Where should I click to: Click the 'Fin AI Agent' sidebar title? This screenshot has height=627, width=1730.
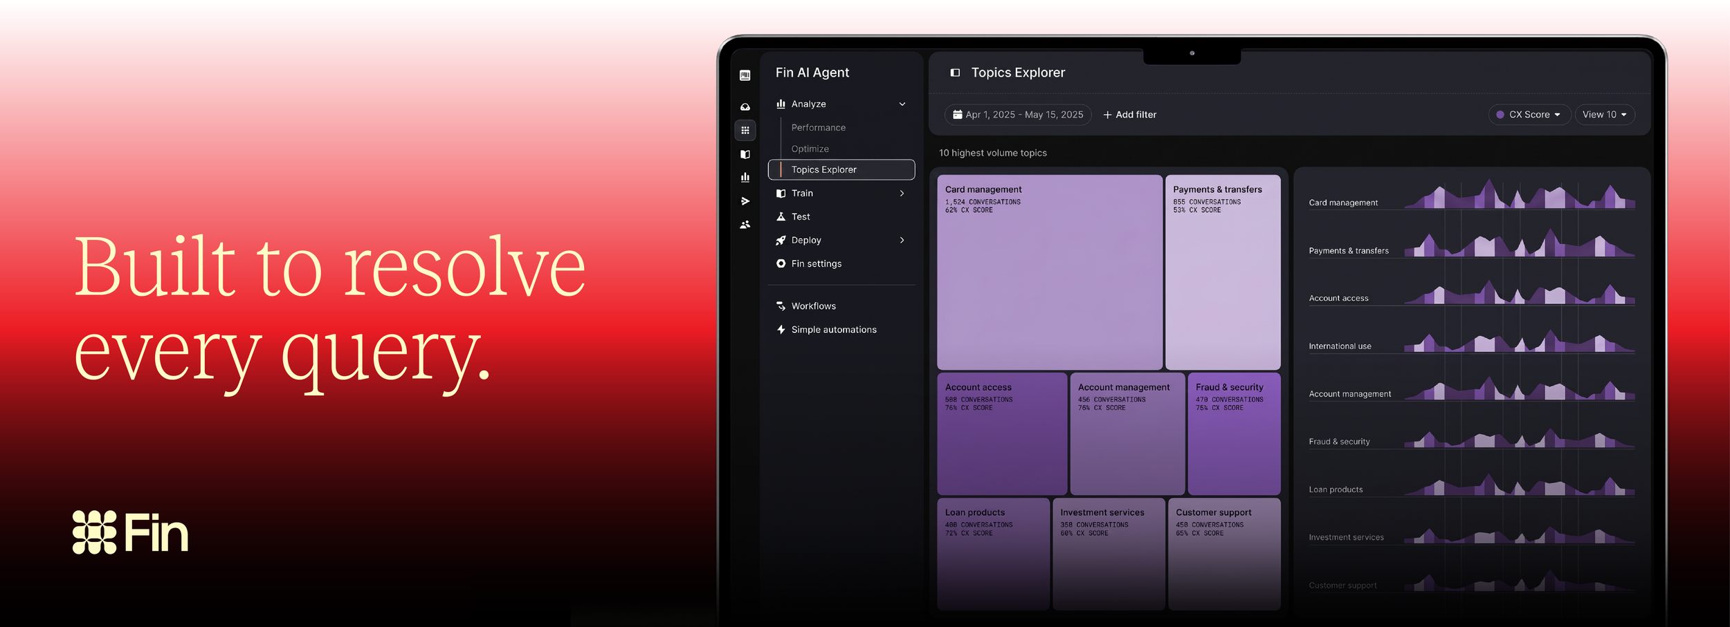812,73
